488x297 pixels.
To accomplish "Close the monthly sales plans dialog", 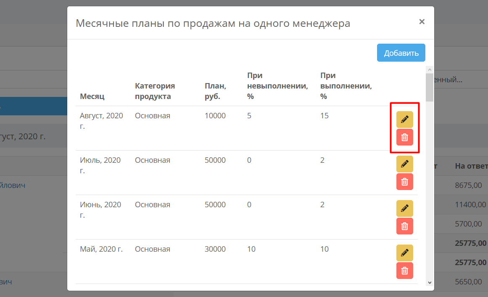I will [x=422, y=22].
